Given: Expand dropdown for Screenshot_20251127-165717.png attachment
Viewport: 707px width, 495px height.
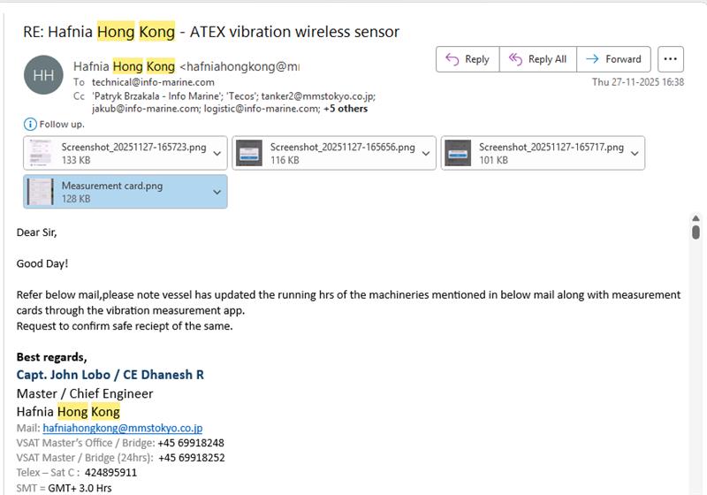Looking at the screenshot, I should tap(635, 153).
